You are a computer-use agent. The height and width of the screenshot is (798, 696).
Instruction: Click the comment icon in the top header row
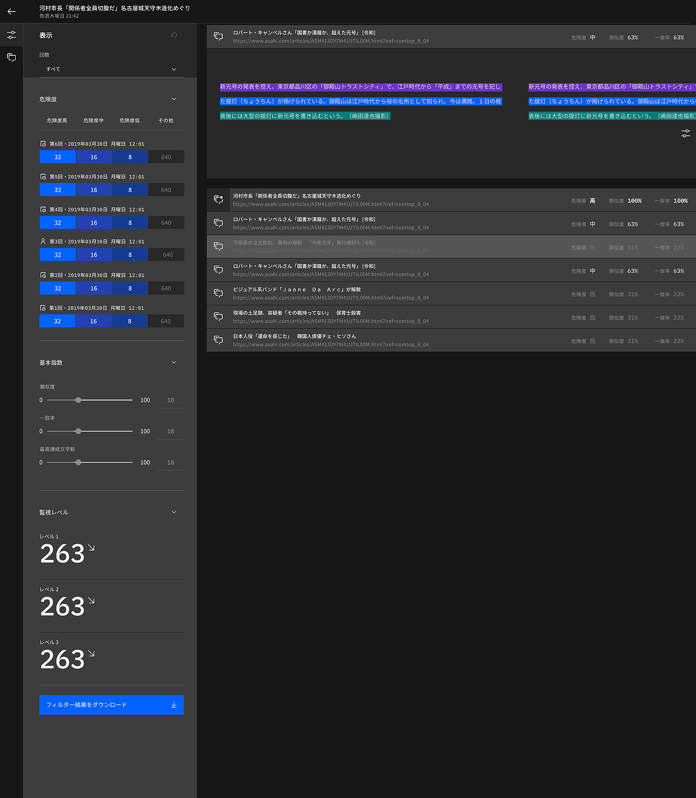(219, 36)
